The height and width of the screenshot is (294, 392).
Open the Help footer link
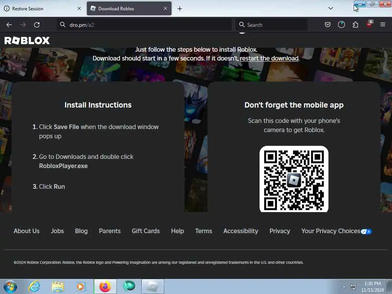pyautogui.click(x=178, y=231)
